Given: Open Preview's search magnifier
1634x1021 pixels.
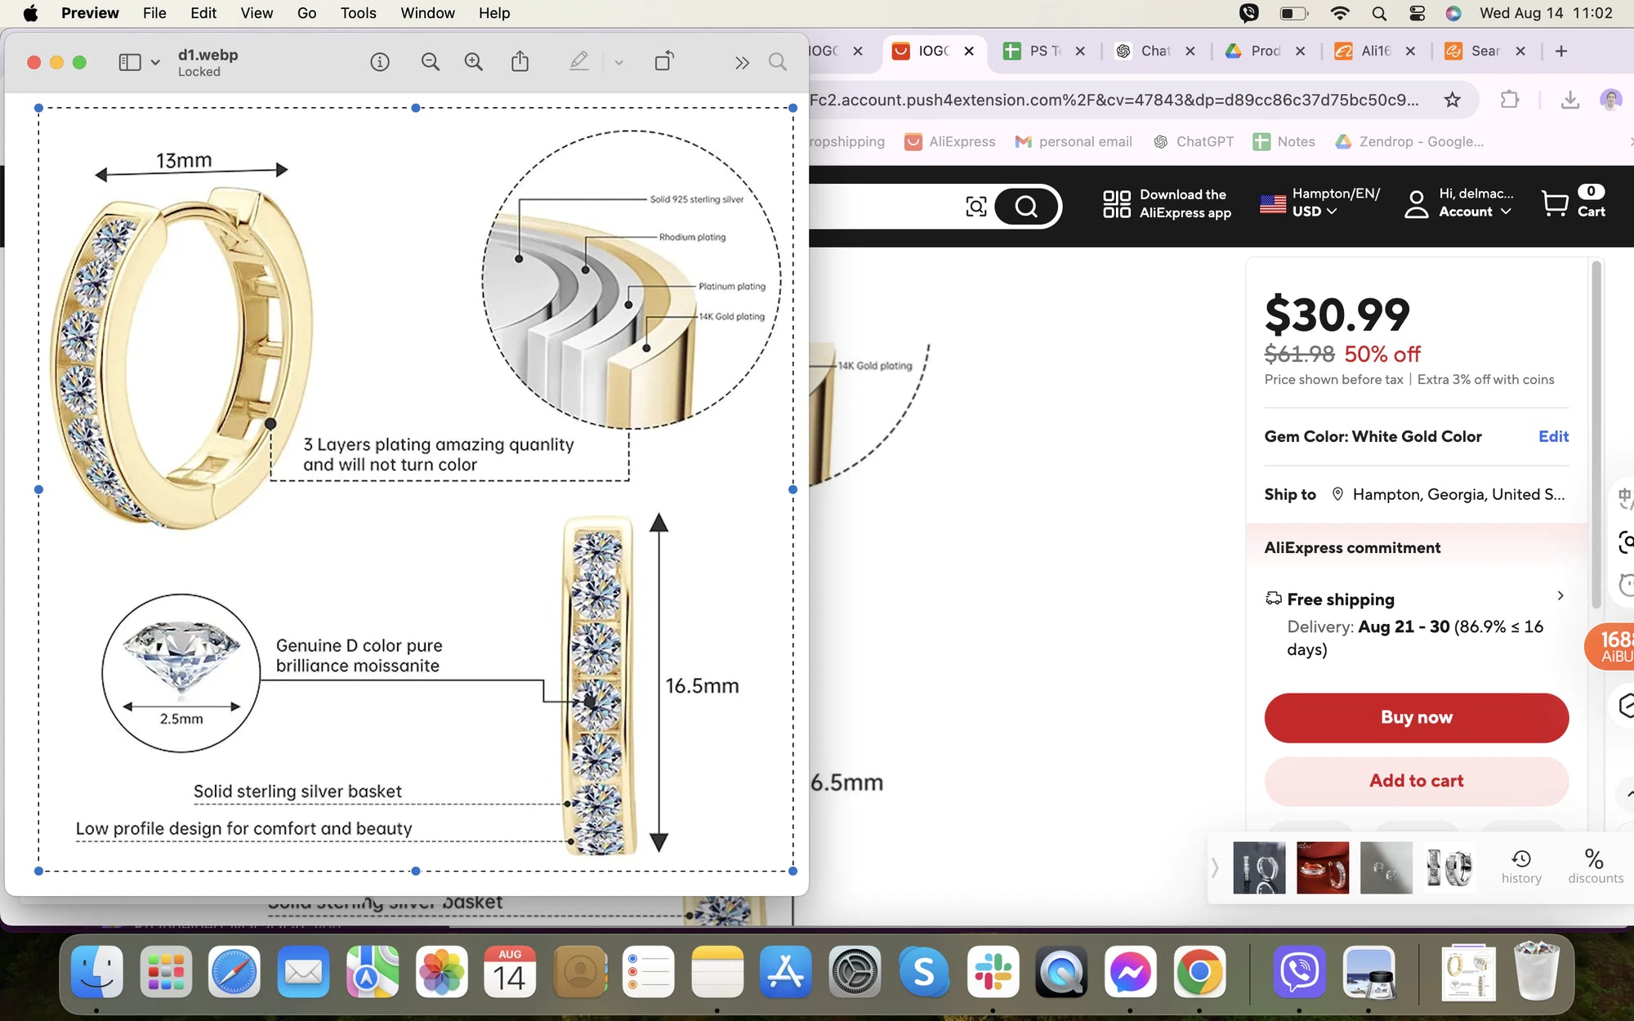Looking at the screenshot, I should coord(778,62).
